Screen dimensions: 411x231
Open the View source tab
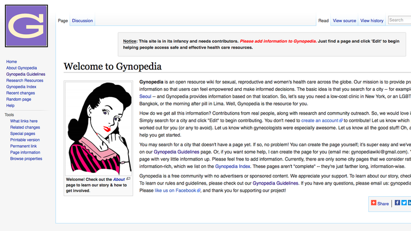[344, 21]
